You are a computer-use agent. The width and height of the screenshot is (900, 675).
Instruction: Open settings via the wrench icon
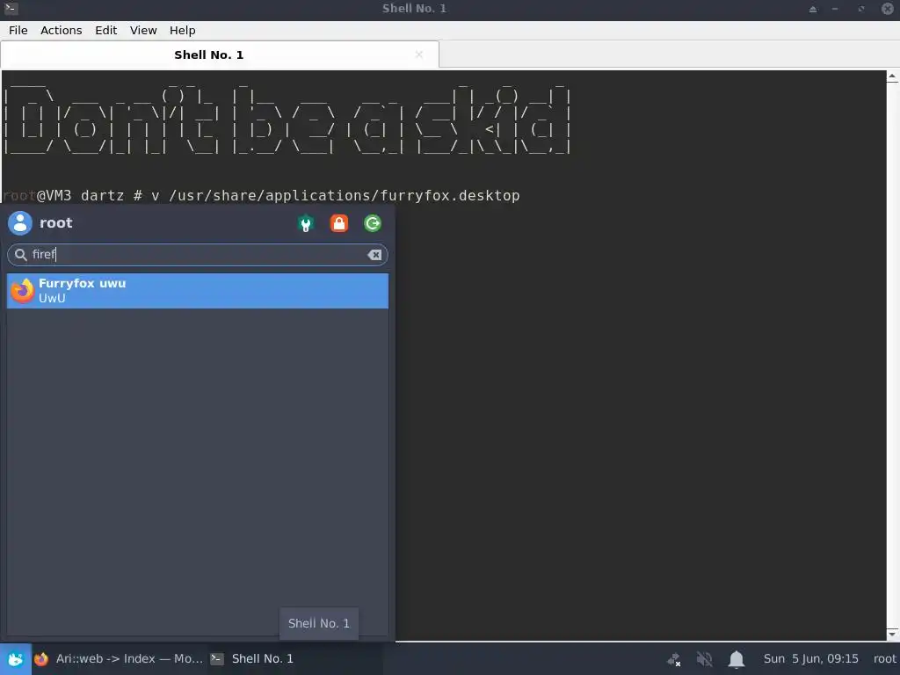click(306, 223)
